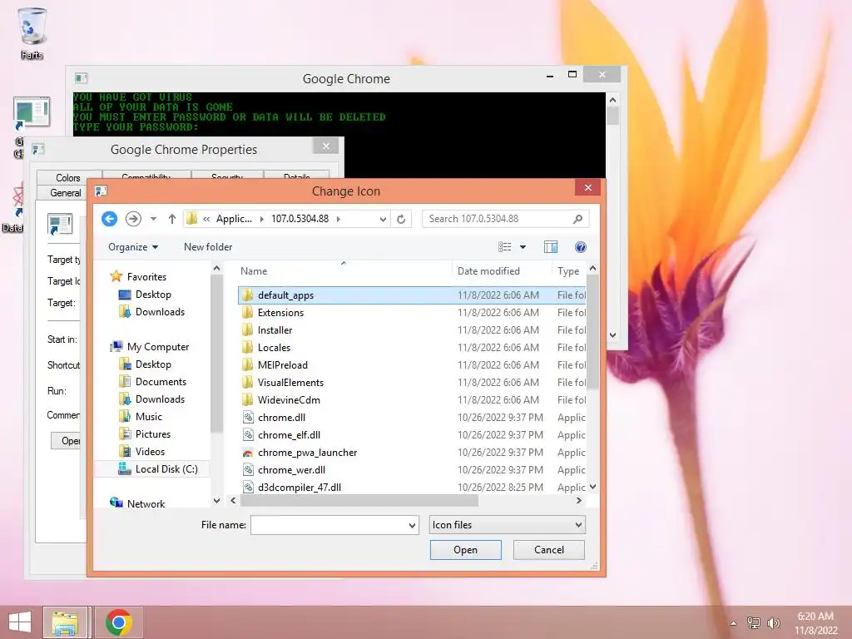Click the Open button

(x=466, y=550)
